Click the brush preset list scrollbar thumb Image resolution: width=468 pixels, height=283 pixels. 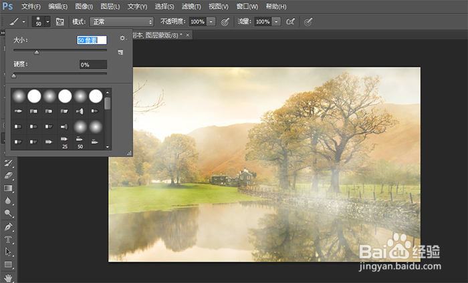click(x=108, y=103)
